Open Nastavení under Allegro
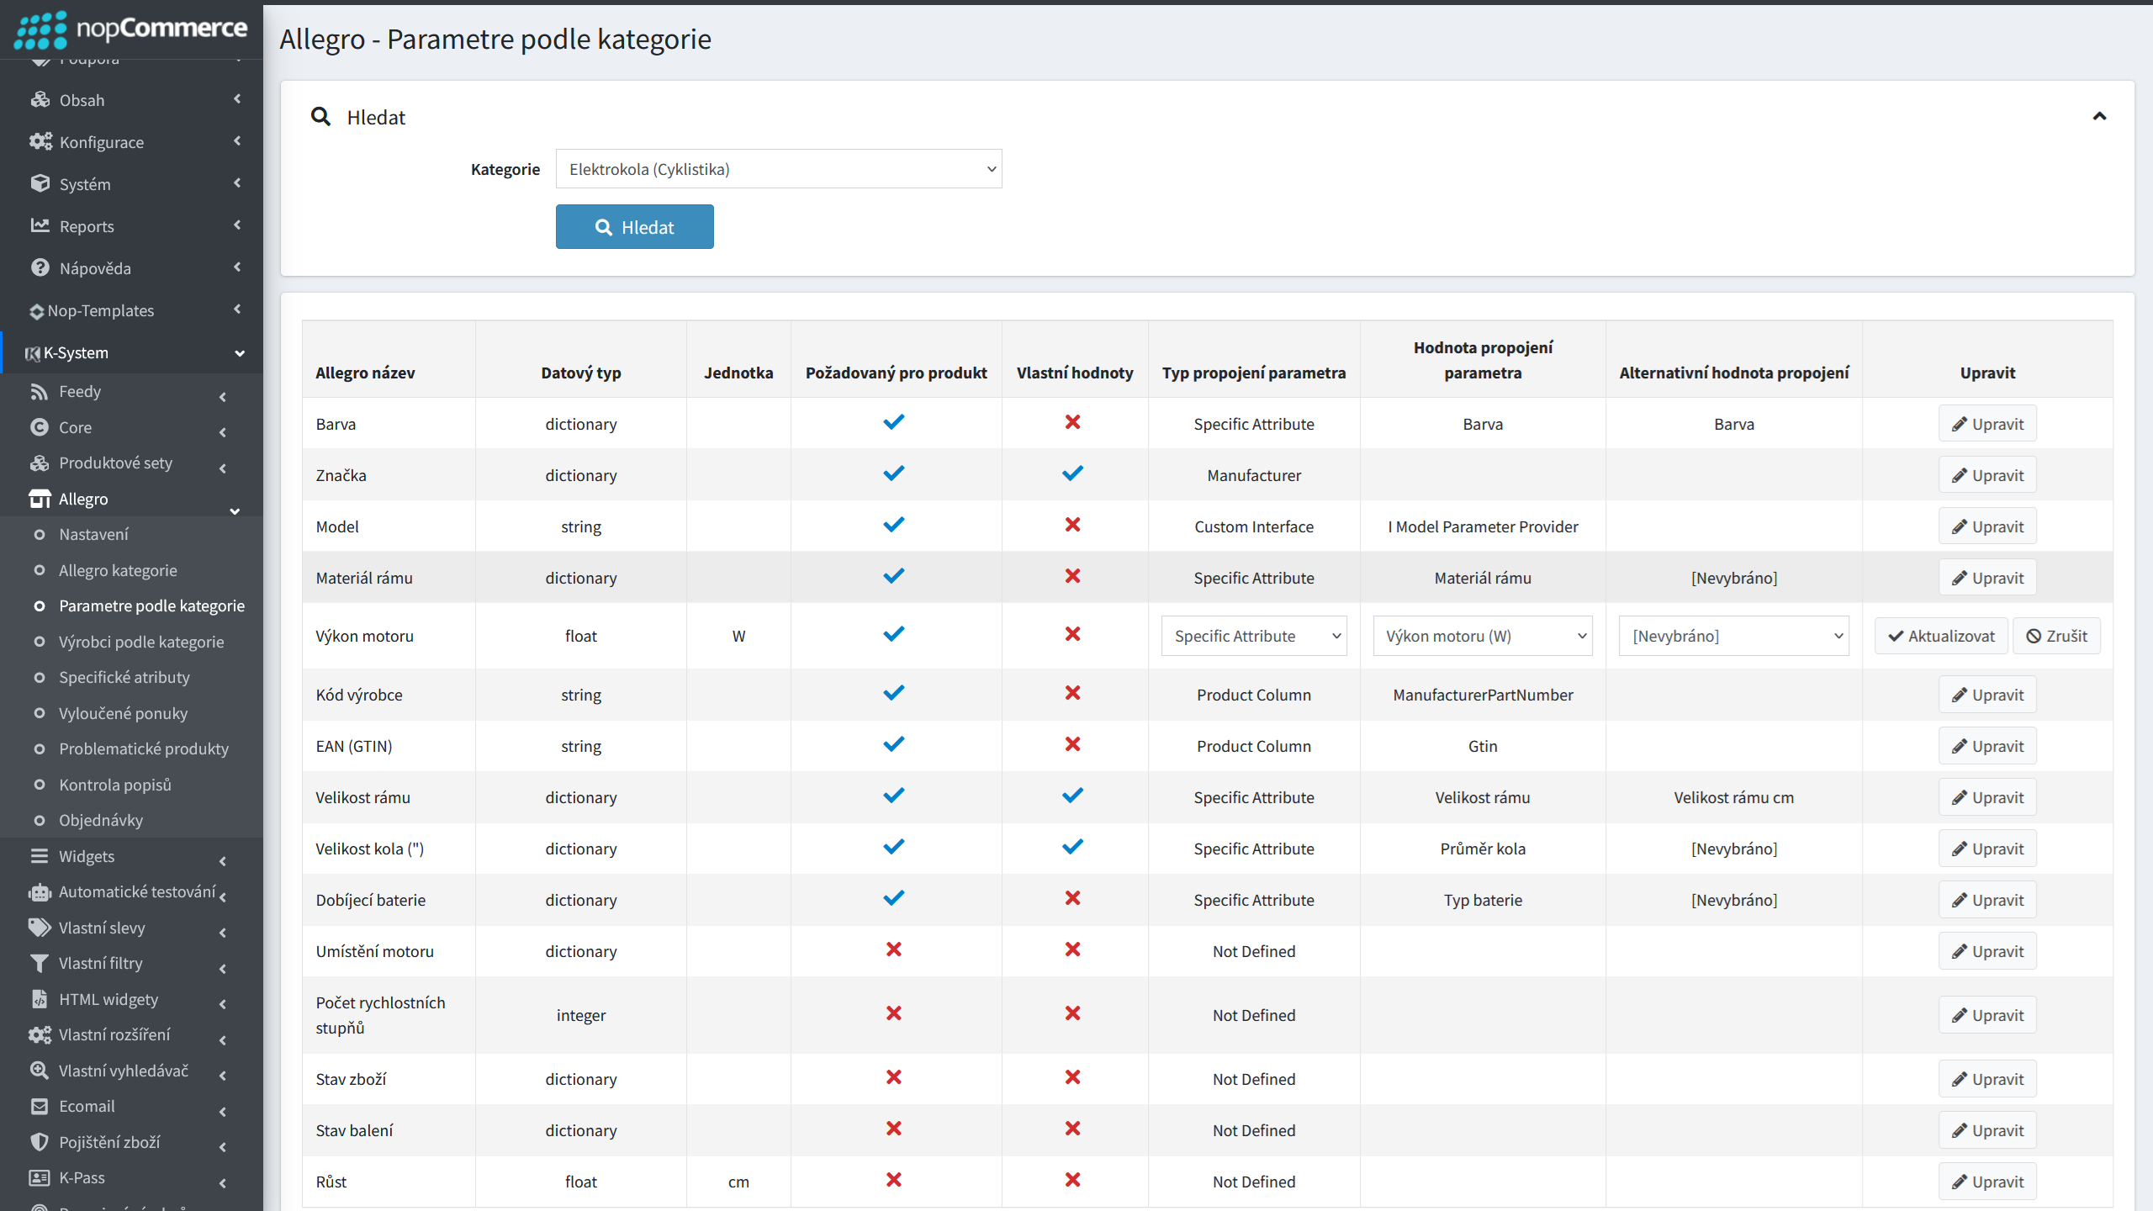Screen dimensions: 2153x1211 [x=93, y=534]
